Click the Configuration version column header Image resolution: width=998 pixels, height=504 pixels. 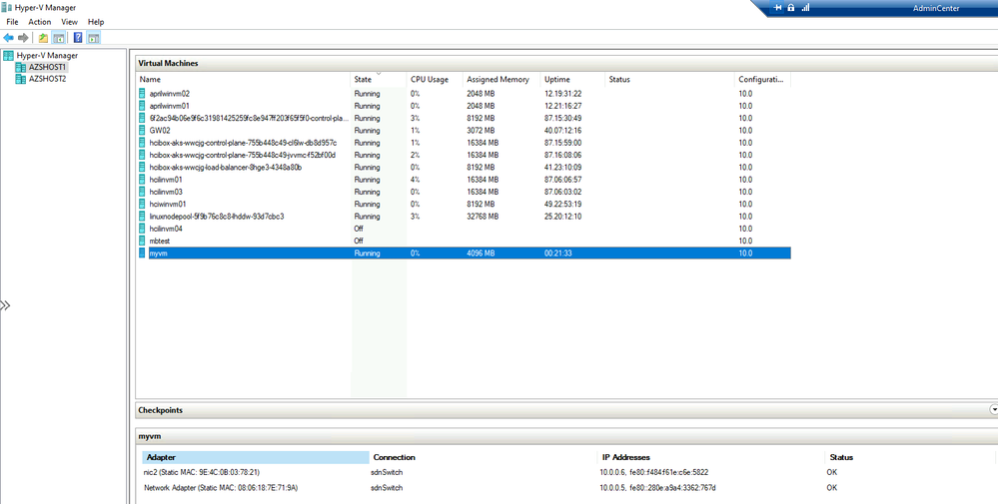pos(762,80)
